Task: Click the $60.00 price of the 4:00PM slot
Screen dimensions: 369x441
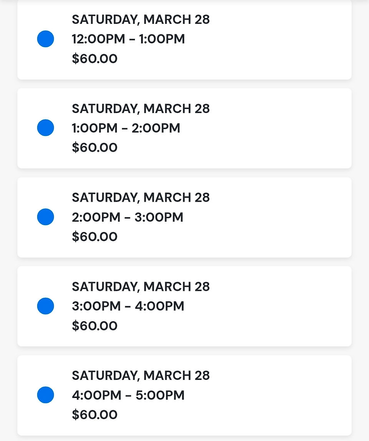Action: coord(95,414)
